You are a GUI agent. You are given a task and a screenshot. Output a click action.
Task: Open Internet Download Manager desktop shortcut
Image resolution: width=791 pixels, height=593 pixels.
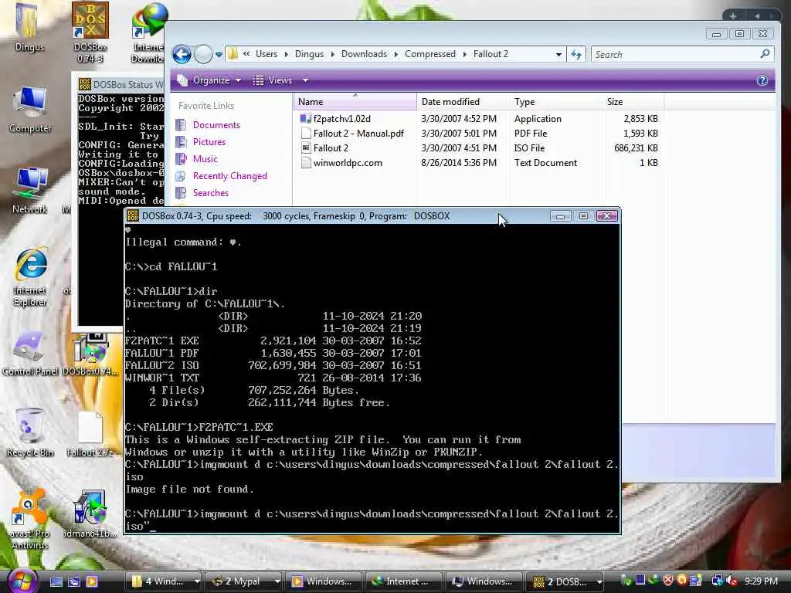(148, 32)
